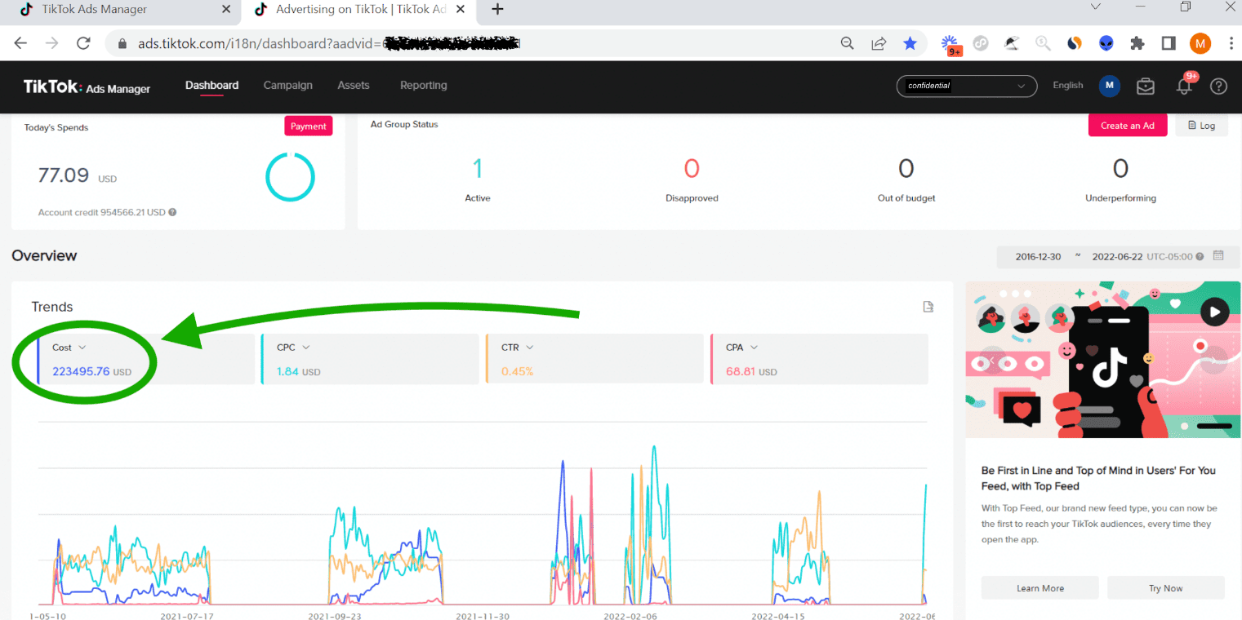Toggle the browser side panel icon
The image size is (1242, 620).
click(x=1169, y=43)
